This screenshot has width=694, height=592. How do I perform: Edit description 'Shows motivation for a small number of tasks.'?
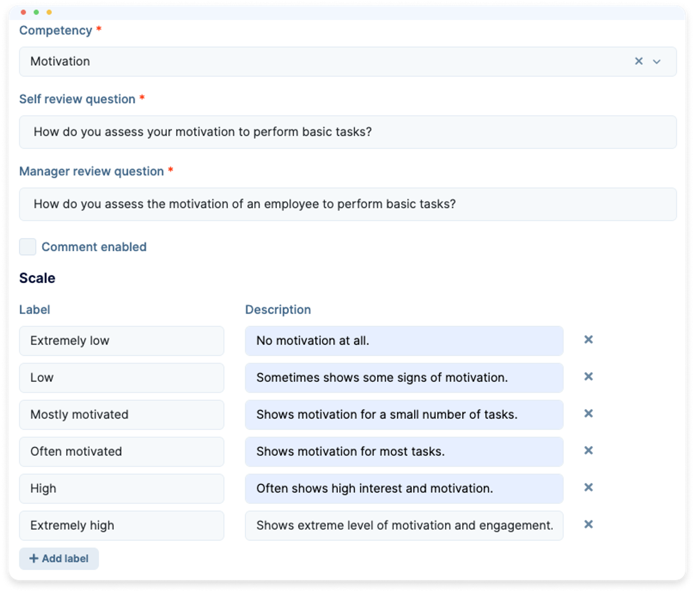(x=404, y=414)
